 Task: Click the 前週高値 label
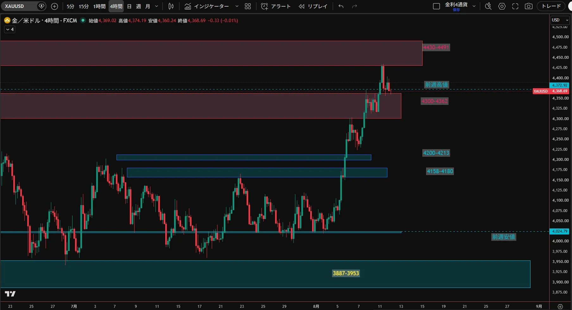point(437,85)
